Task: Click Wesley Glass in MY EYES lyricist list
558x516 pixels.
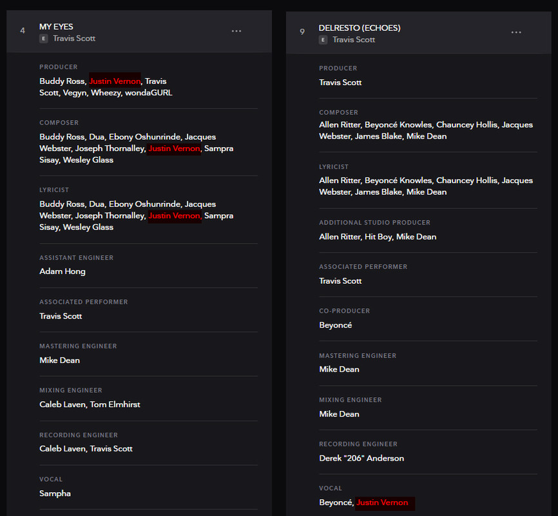Action: [x=88, y=227]
